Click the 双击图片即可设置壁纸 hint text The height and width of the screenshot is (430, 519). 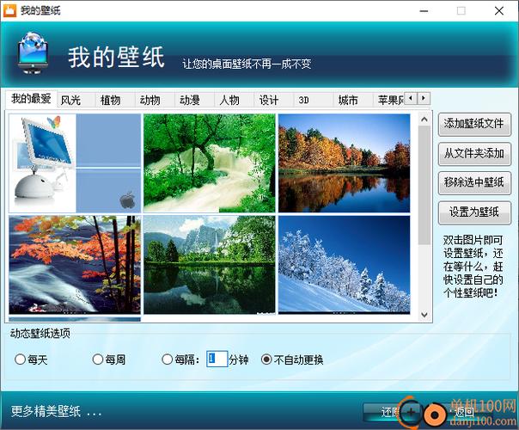(x=473, y=267)
